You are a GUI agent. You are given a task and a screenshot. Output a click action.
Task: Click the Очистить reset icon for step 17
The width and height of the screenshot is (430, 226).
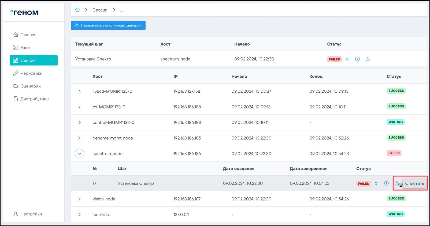point(397,183)
